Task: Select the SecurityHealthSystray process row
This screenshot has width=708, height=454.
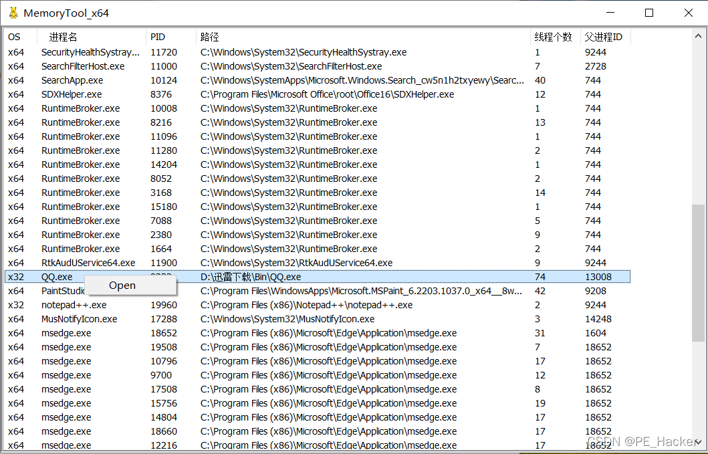Action: (x=318, y=52)
